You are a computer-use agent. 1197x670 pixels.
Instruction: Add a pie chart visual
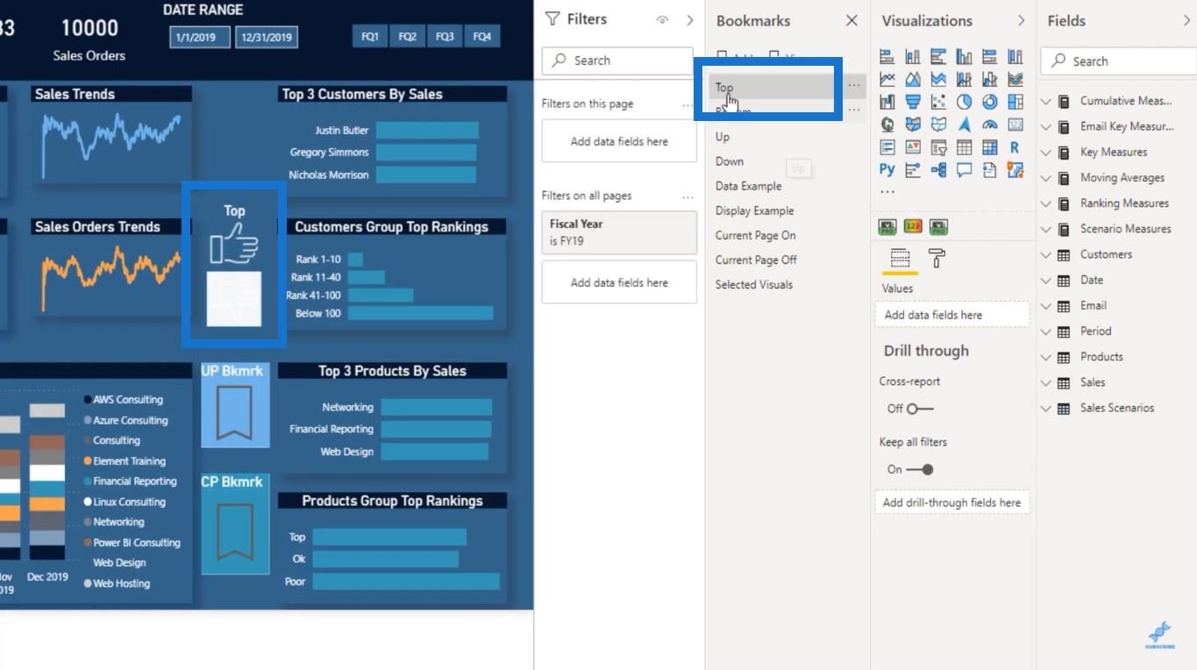(x=964, y=102)
